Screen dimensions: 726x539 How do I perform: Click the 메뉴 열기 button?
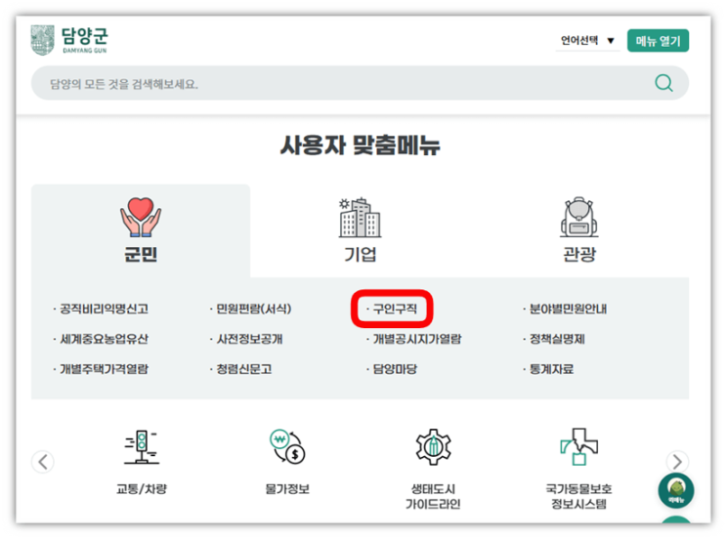coord(658,41)
